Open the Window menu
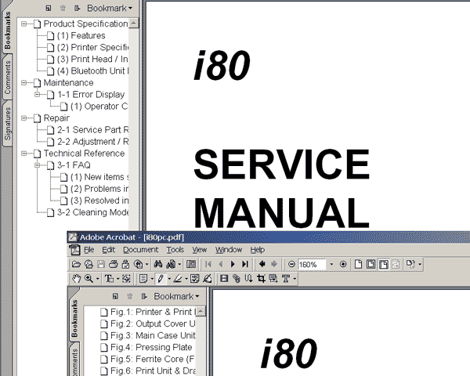Image resolution: width=470 pixels, height=376 pixels. [x=229, y=250]
